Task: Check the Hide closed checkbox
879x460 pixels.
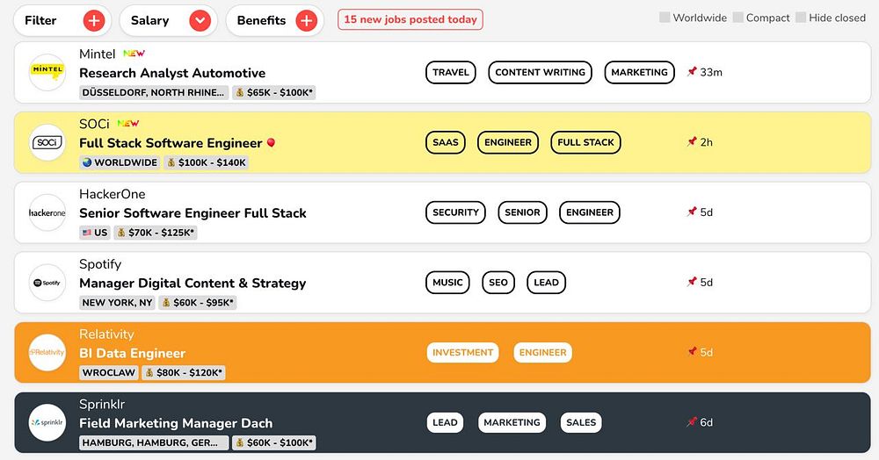Action: [801, 18]
